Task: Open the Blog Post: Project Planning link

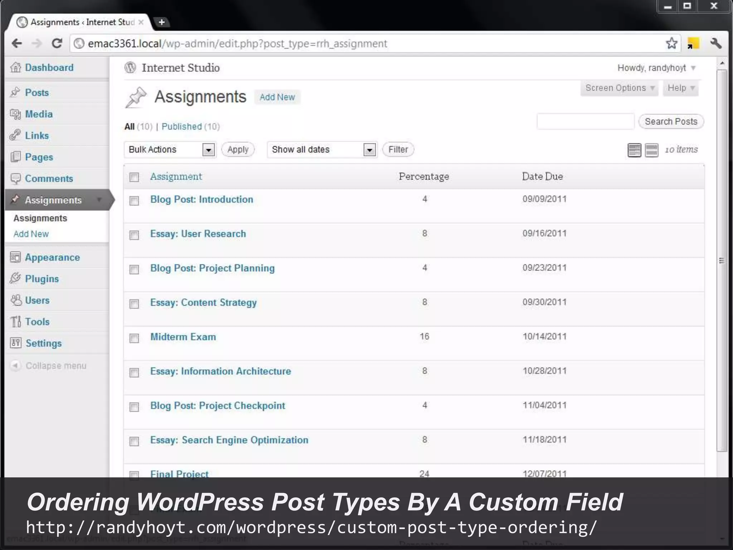Action: pos(212,268)
